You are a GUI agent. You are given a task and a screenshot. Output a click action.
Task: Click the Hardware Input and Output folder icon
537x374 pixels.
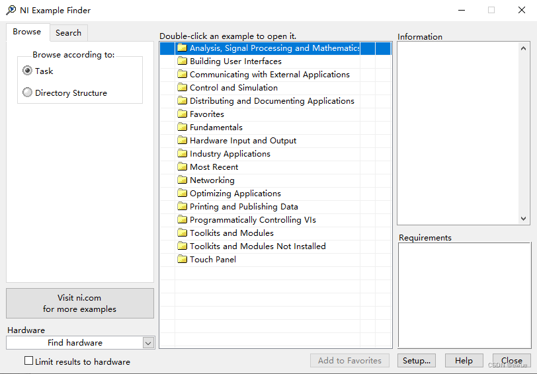tap(183, 140)
